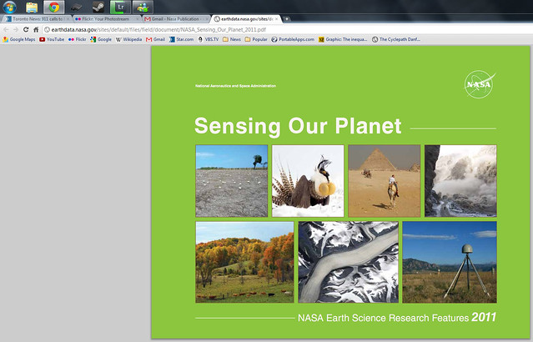The image size is (533, 342).
Task: Open the Google Maps bookmark
Action: coord(19,39)
